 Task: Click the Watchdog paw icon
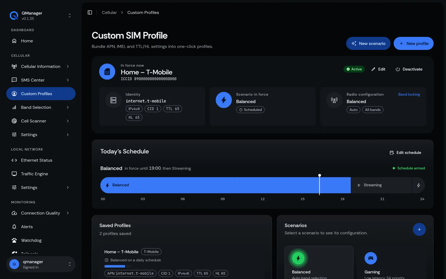point(14,240)
